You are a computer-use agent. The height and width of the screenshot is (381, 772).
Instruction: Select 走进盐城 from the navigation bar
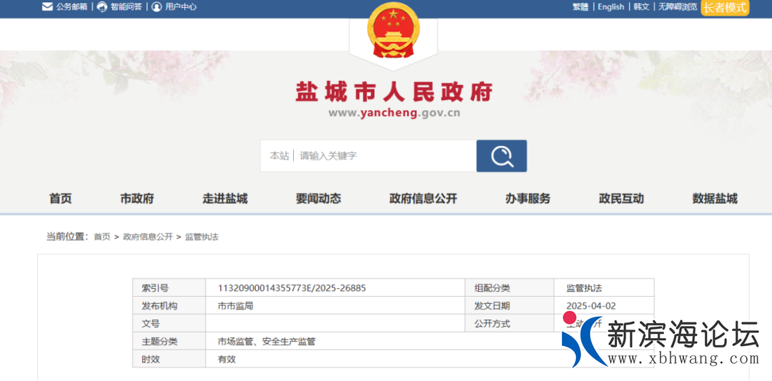click(x=225, y=199)
